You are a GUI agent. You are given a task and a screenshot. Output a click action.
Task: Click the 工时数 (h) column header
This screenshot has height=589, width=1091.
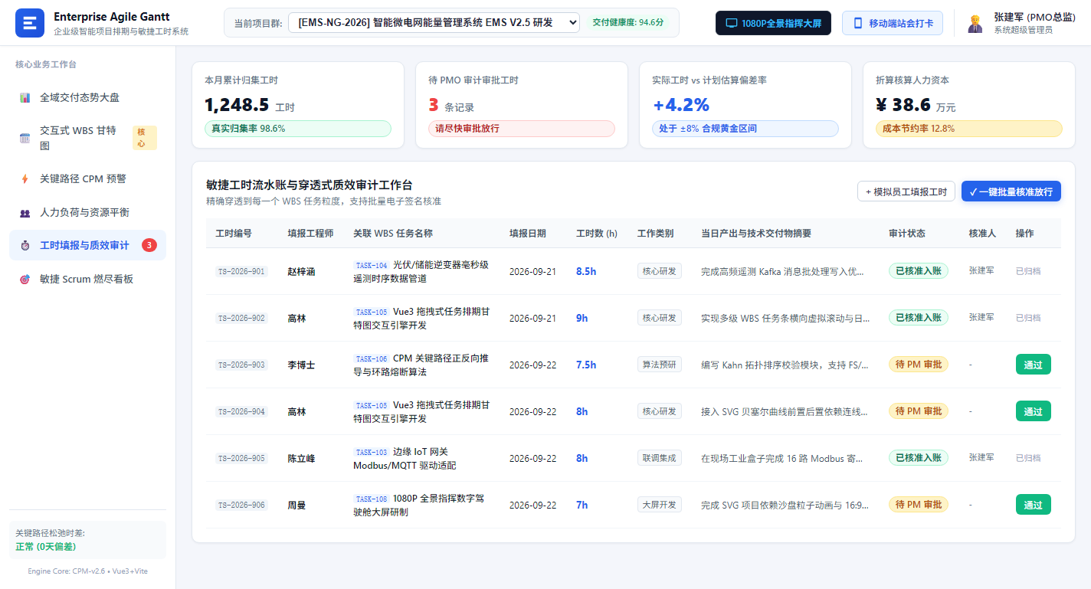[597, 234]
